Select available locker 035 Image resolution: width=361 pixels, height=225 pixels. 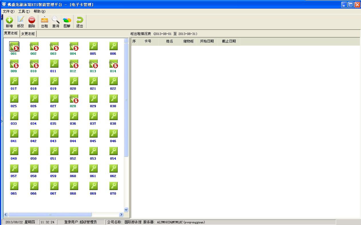pyautogui.click(x=54, y=116)
